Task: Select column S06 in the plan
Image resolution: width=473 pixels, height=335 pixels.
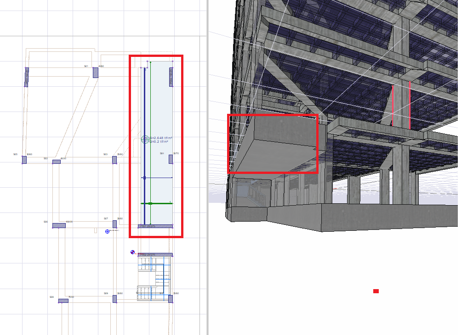Action: (59, 225)
